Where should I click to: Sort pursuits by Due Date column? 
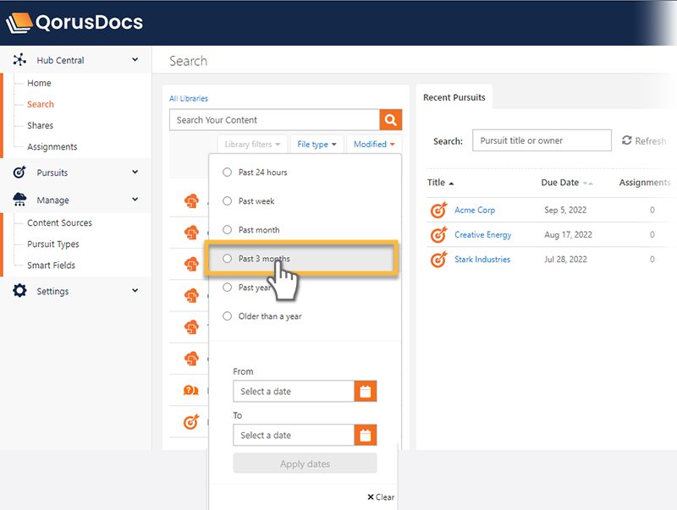(566, 183)
